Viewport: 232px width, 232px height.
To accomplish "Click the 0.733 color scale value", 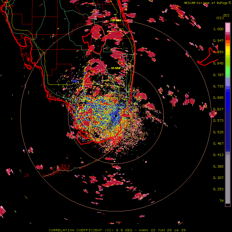I will (218, 86).
